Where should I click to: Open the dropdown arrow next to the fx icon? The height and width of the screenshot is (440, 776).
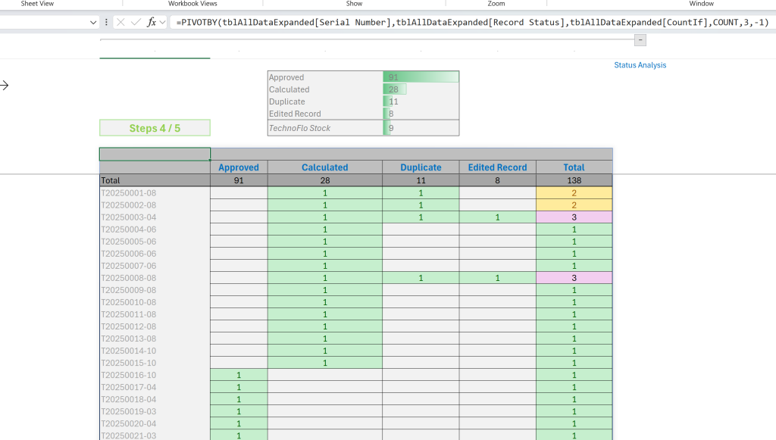tap(162, 22)
